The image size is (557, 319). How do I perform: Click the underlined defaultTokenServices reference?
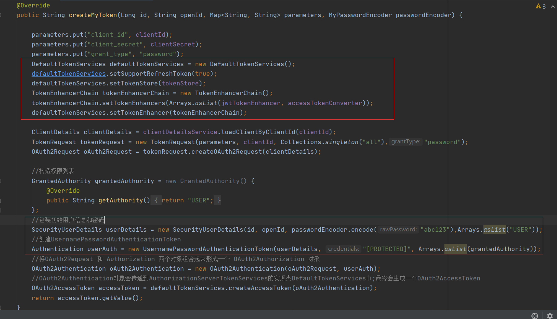pos(69,74)
